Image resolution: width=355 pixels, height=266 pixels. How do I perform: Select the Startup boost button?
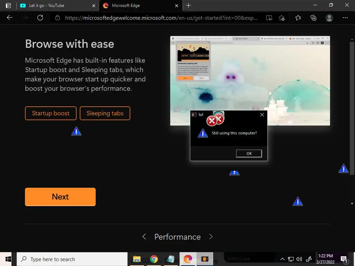(51, 113)
